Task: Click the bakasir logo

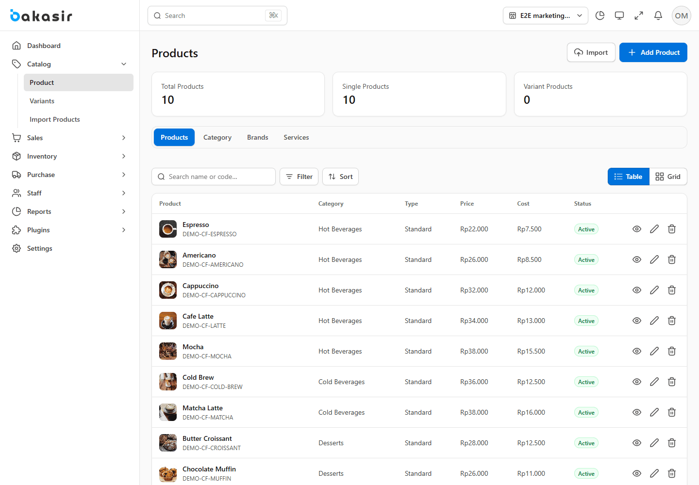Action: 41,16
